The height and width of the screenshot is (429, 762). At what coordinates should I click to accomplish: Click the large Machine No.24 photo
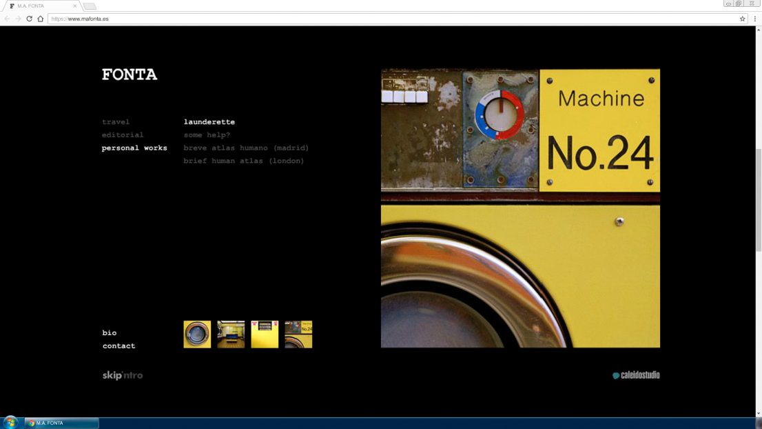click(x=520, y=208)
